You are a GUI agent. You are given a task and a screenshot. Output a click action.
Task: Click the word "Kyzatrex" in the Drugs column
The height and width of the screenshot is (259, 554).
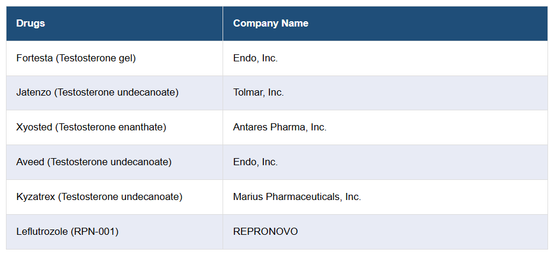[36, 197]
